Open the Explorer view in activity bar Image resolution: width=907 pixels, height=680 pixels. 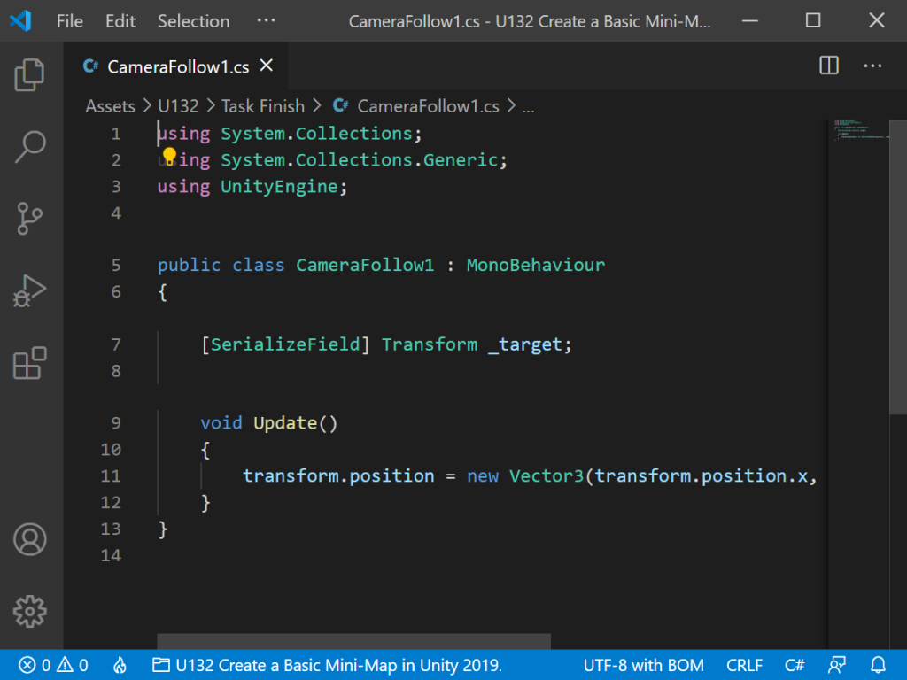[x=30, y=74]
